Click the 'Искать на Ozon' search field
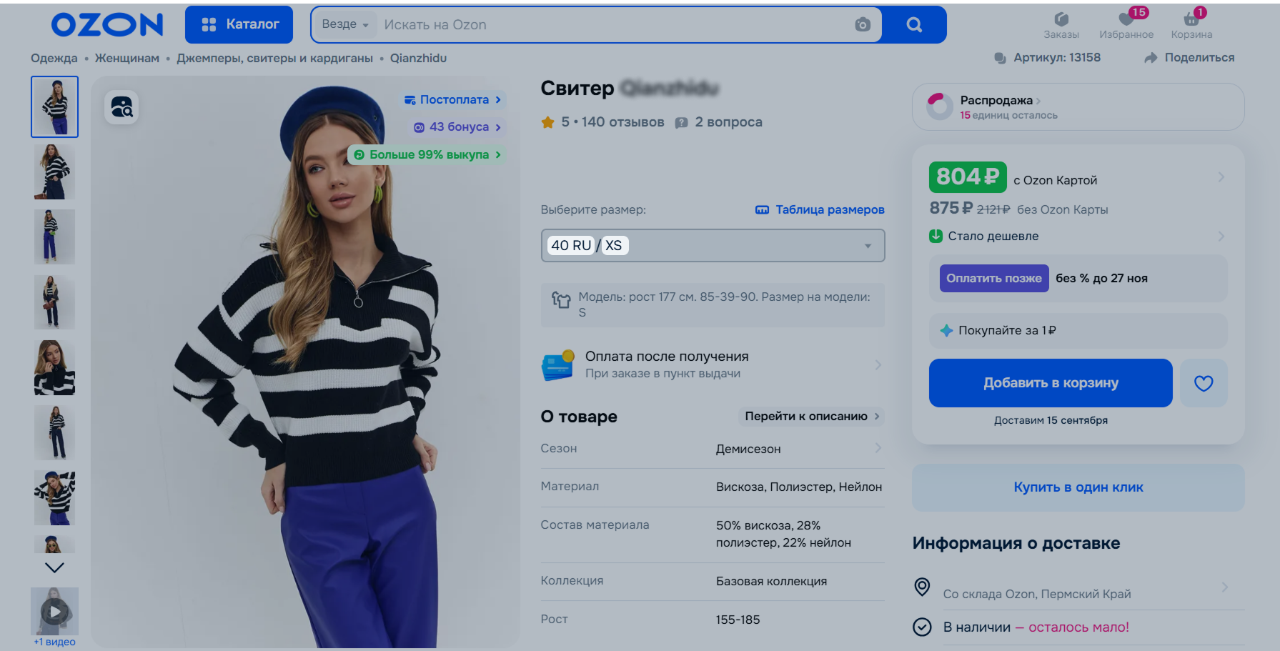 coord(615,25)
